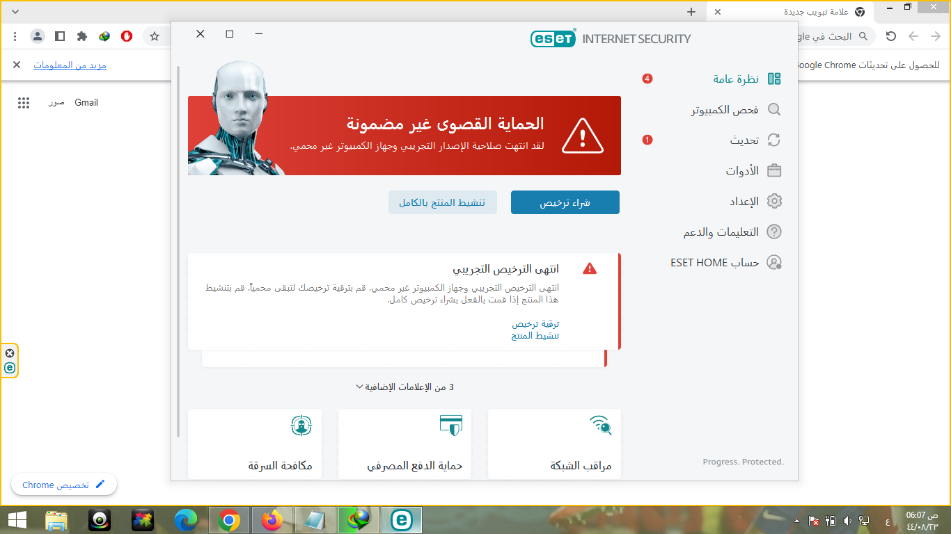Click the ESET HOME account person icon
The image size is (951, 534).
coord(773,262)
